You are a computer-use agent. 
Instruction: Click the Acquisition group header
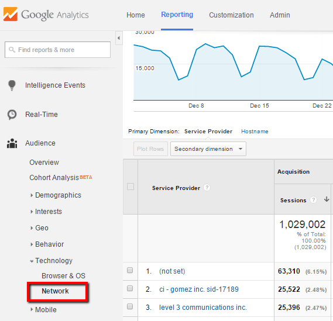[x=293, y=172]
